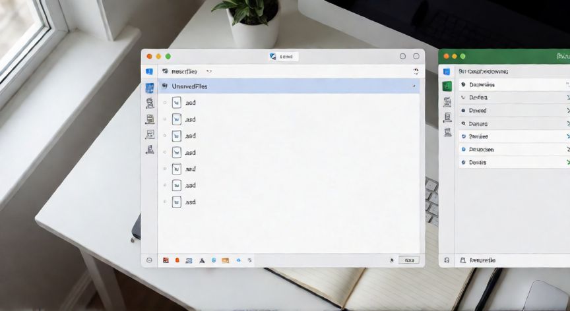This screenshot has width=570, height=311.
Task: Open the blue picture icon in bottom toolbar
Action: coord(189,260)
